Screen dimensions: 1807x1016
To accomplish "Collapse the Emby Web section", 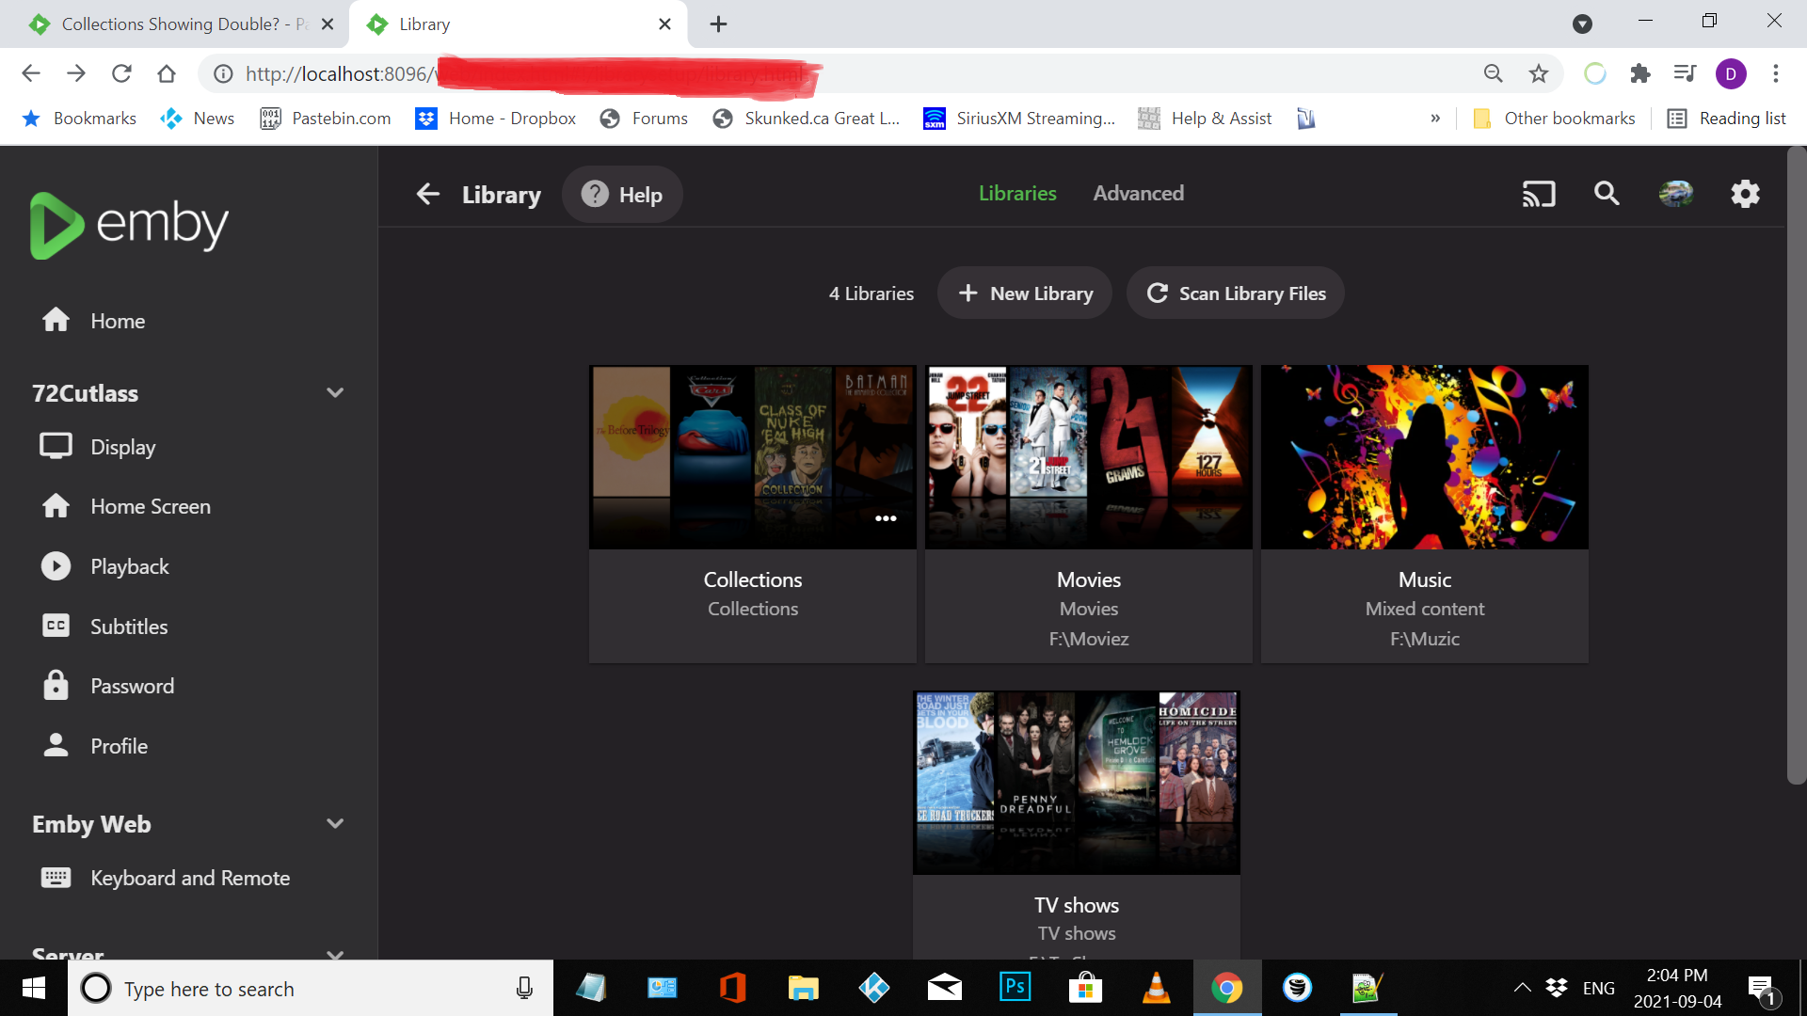I will [x=334, y=824].
